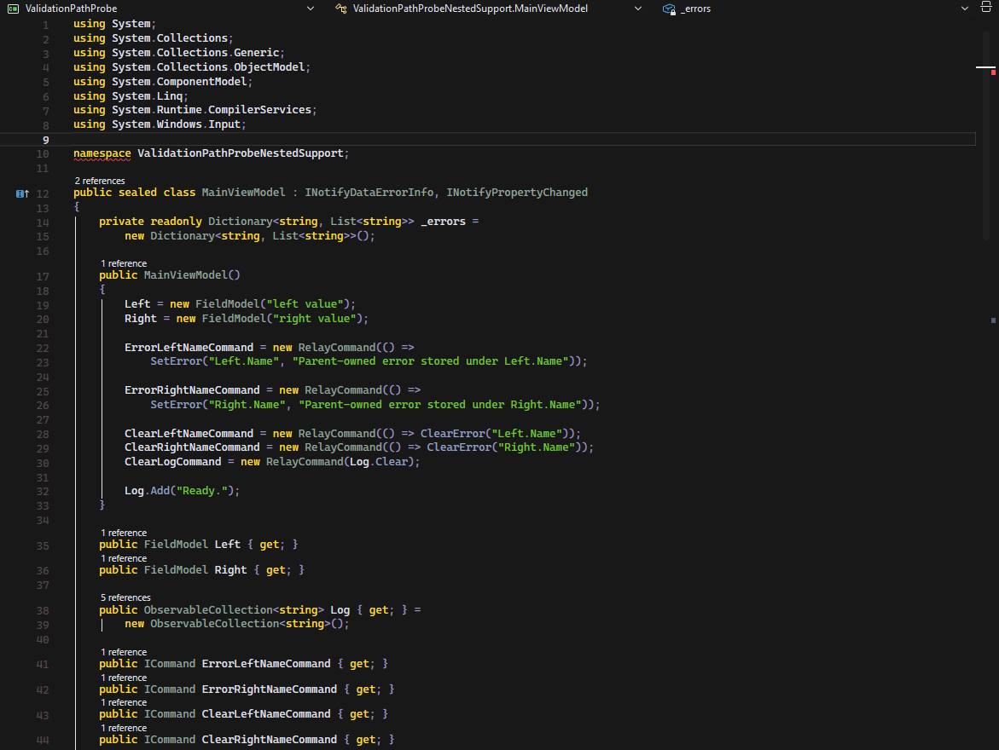Click the INotifyDataErrorInfo interface name
Screen dimensions: 999x750
[x=369, y=193]
